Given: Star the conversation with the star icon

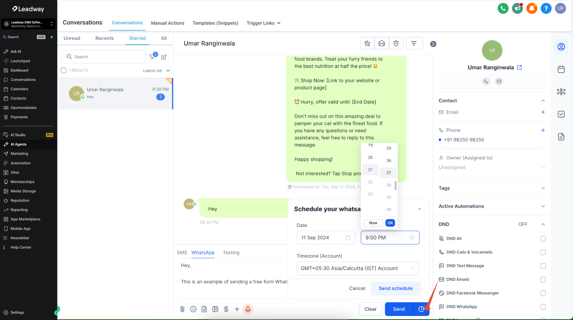Looking at the screenshot, I should pyautogui.click(x=368, y=43).
